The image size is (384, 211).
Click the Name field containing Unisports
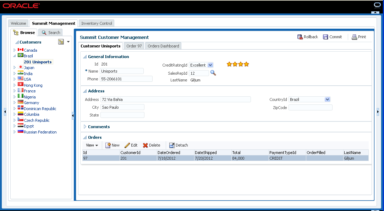pyautogui.click(x=122, y=71)
